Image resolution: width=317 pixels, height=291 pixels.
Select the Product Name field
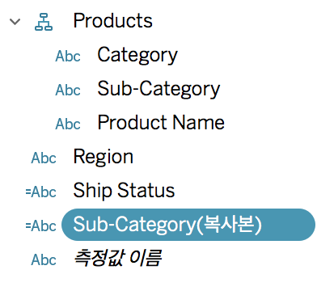(x=161, y=123)
